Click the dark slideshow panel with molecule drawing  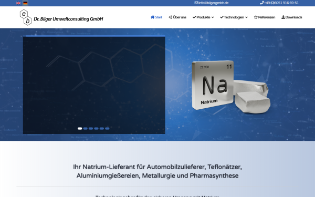pyautogui.click(x=94, y=85)
